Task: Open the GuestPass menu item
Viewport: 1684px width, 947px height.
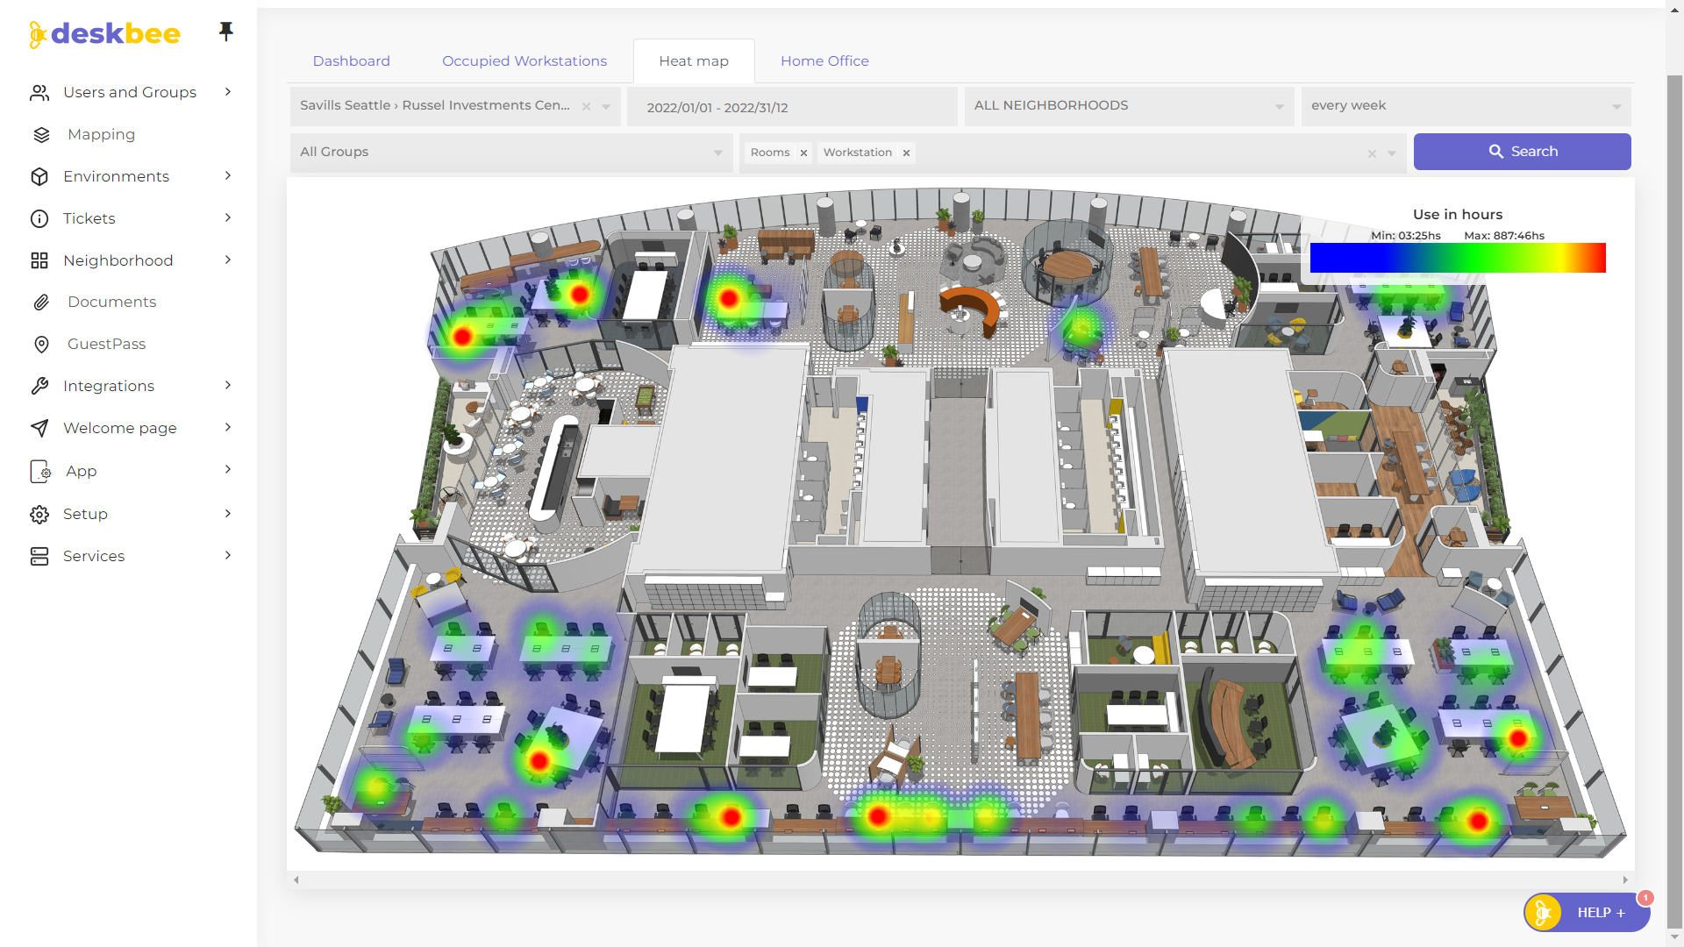Action: 106,344
